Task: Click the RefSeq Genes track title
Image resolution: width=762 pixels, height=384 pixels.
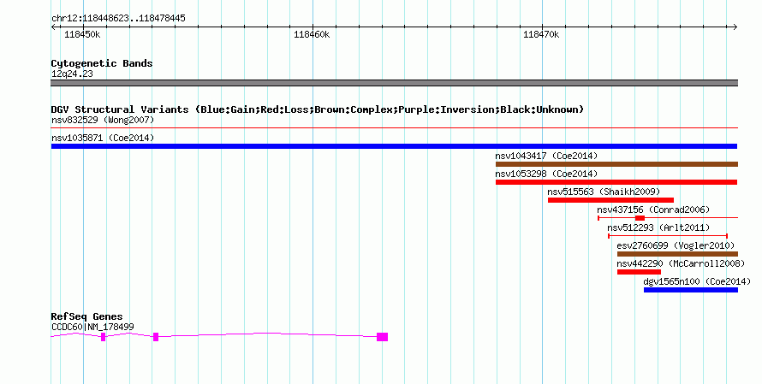Action: 86,316
